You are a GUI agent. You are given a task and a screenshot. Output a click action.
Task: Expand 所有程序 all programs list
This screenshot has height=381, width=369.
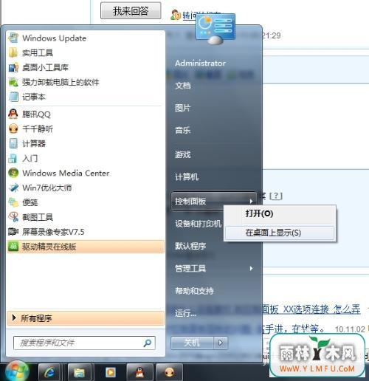(86, 318)
